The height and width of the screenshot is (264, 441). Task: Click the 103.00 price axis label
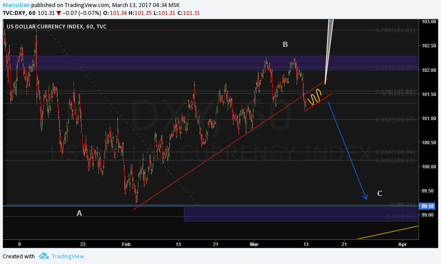click(429, 21)
